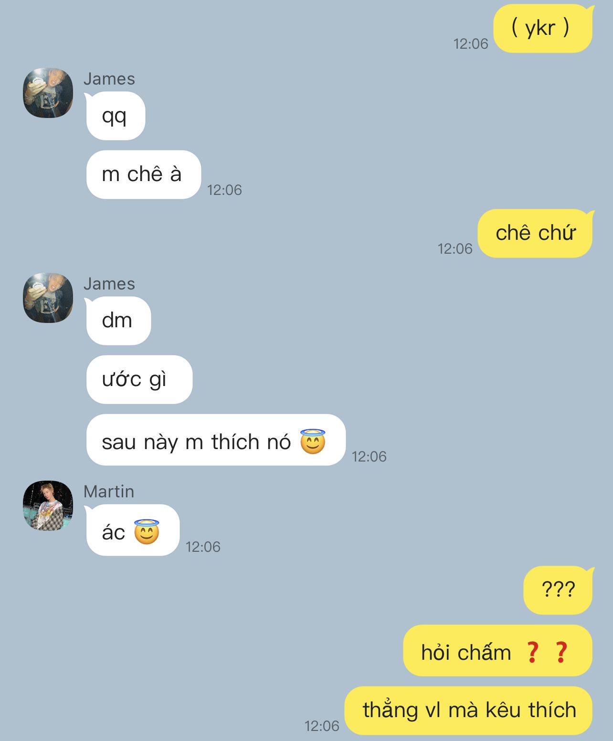Tap the Martin sender name label
Viewport: 613px width, 741px height.
109,492
